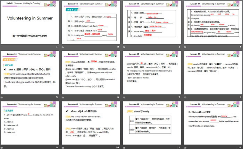Click the slide number 5 label
Image resolution: width=243 pixels, height=149 pixels.
[57, 98]
